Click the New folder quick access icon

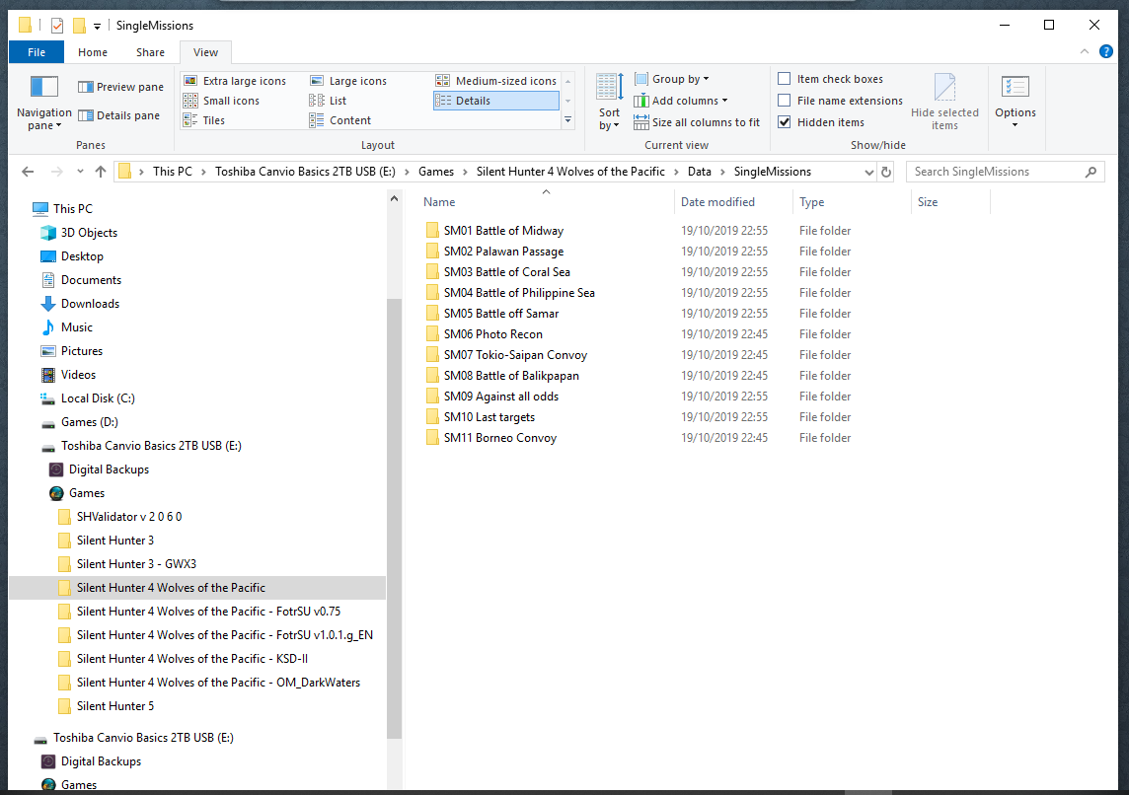coord(79,26)
